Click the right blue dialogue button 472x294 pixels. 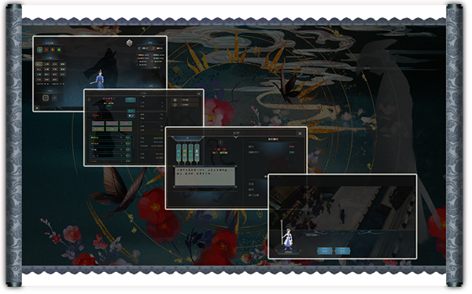(342, 251)
